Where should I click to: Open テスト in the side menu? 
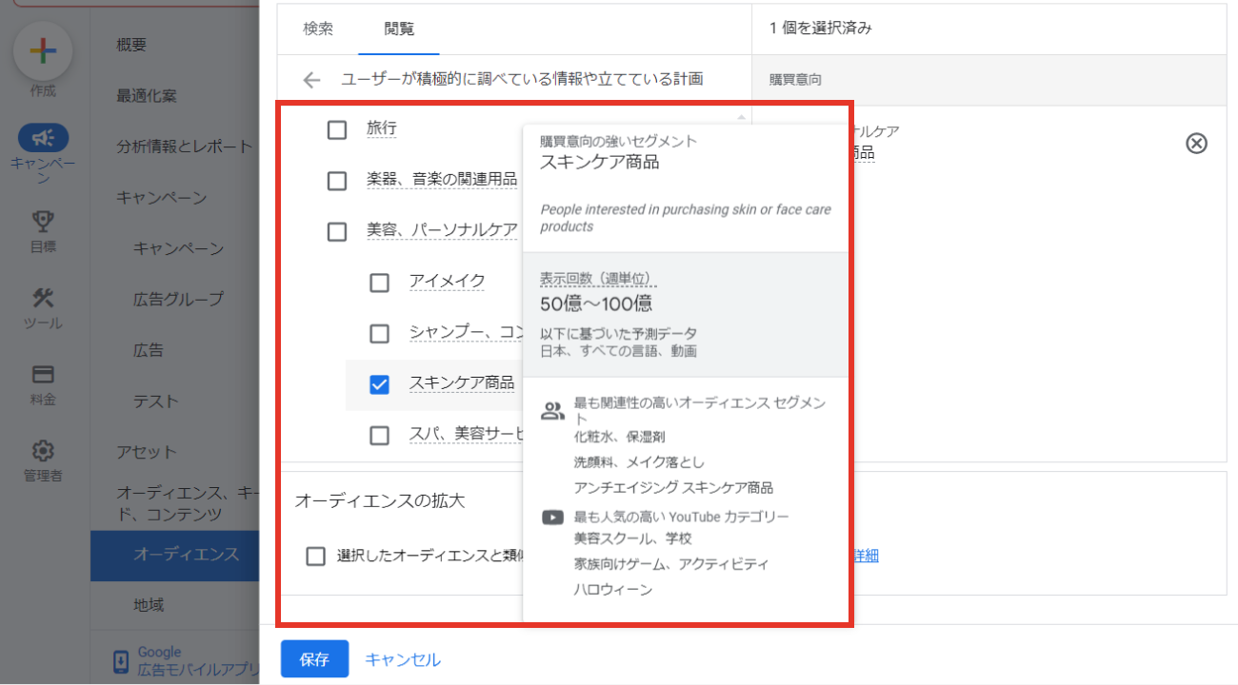click(x=156, y=401)
